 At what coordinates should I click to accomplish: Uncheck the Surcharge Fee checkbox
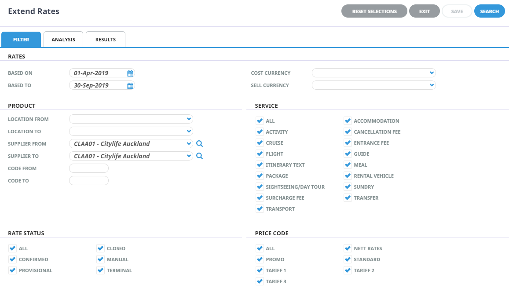260,198
